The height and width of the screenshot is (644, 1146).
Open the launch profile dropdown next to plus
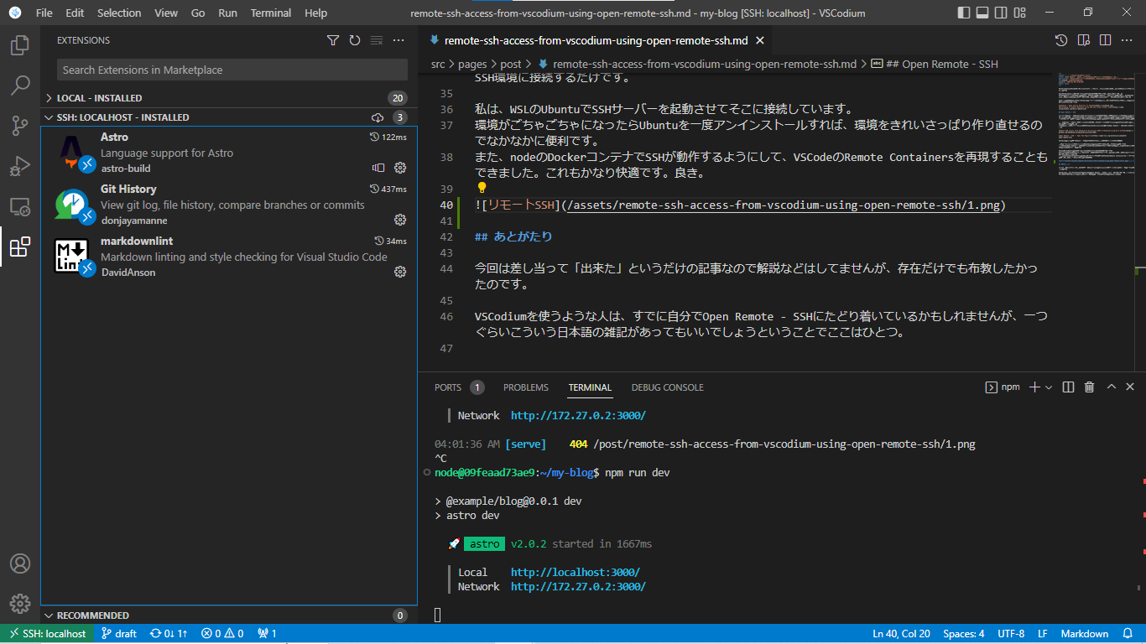[1050, 387]
